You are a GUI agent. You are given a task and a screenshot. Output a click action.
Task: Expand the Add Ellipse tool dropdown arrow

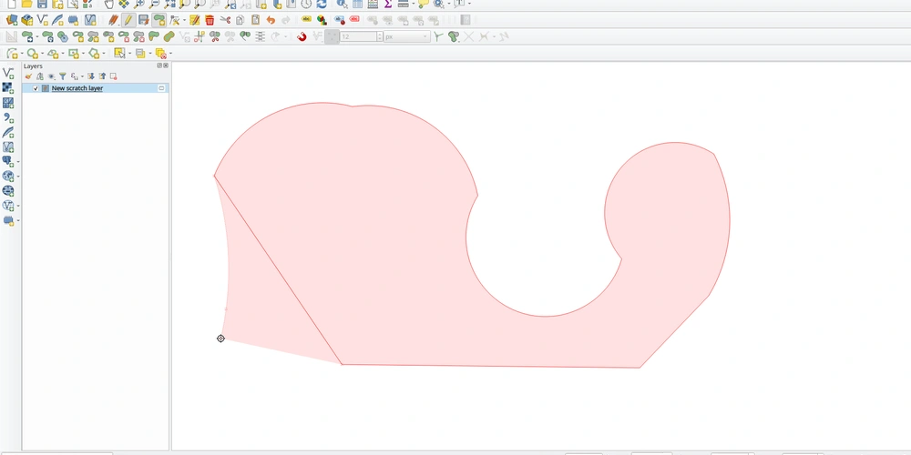coord(63,54)
